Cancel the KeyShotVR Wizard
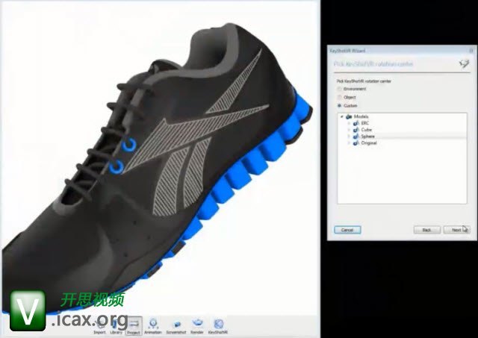Viewport: 478px width, 338px height. tap(347, 230)
